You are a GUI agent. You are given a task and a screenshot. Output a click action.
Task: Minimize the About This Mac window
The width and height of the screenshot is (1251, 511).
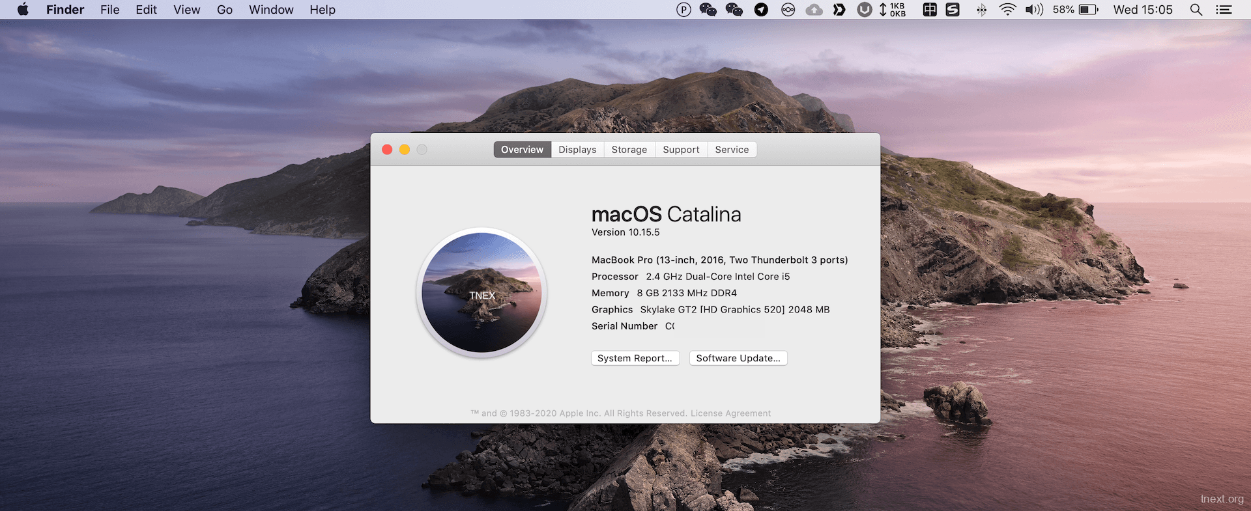[405, 150]
